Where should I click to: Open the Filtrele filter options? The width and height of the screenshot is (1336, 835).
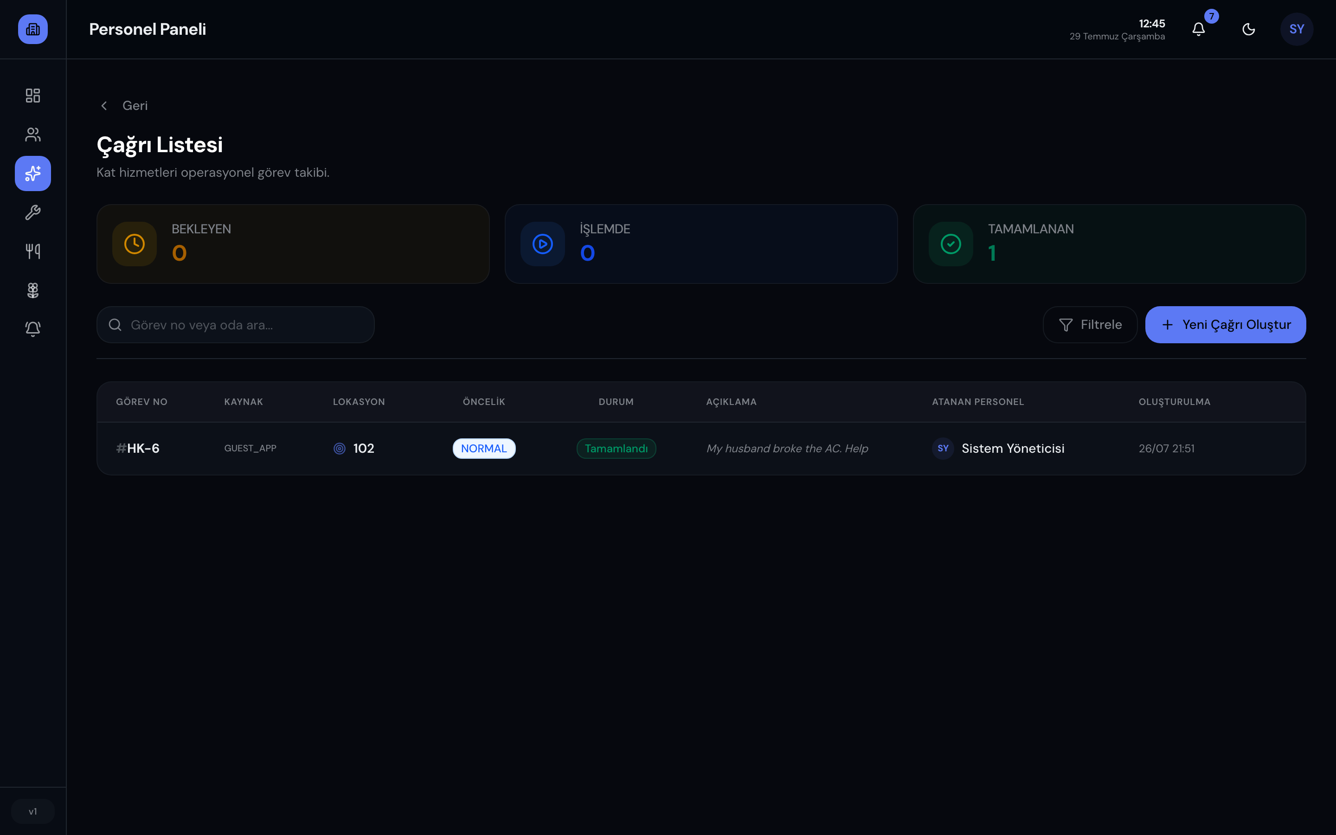point(1090,325)
